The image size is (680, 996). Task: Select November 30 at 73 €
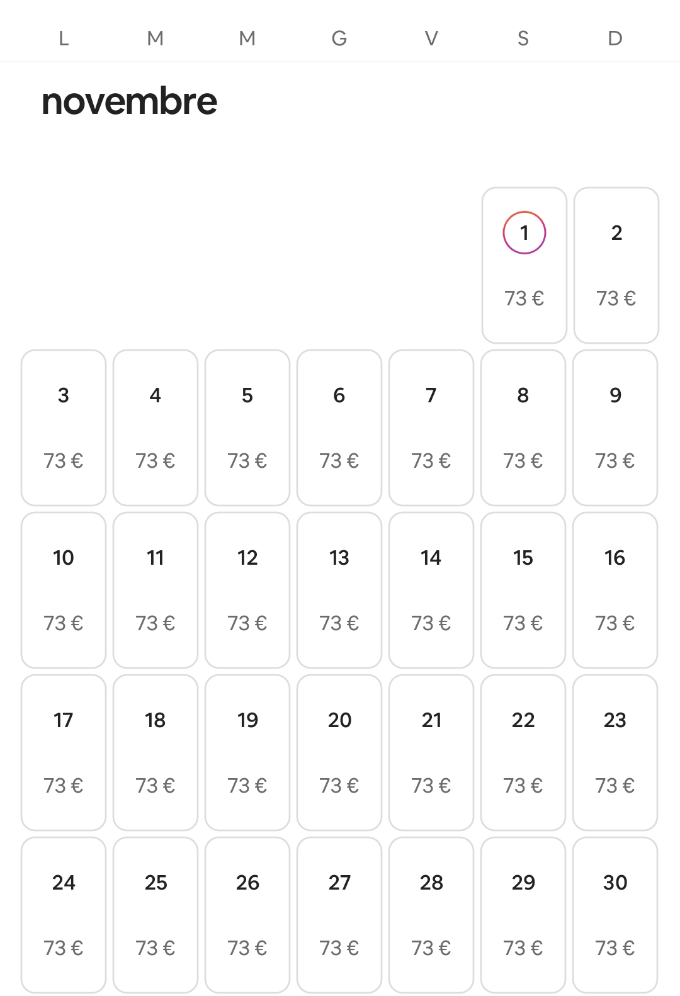[615, 915]
